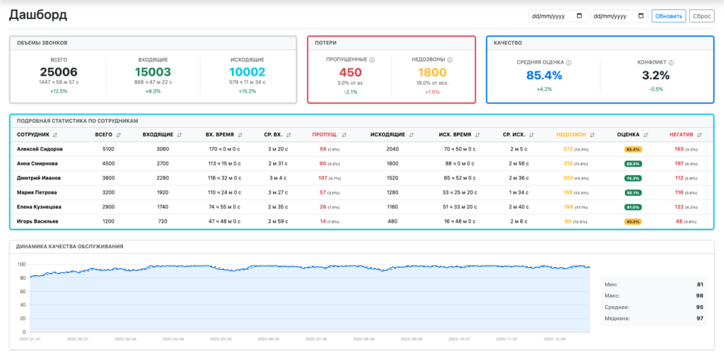Viewport: 724px width, 359px height.
Task: Sort by Оценка column sort icon
Action: point(646,134)
